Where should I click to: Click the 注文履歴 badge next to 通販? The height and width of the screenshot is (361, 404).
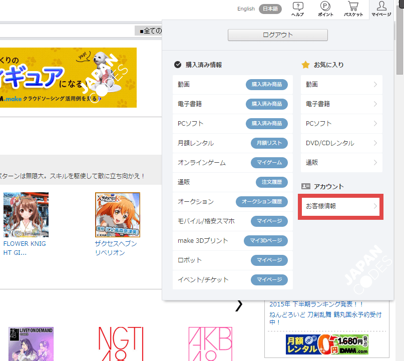point(271,182)
